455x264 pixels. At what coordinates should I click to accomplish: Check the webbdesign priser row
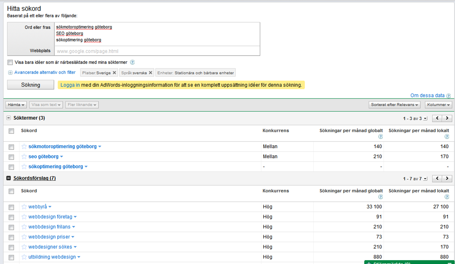11,237
